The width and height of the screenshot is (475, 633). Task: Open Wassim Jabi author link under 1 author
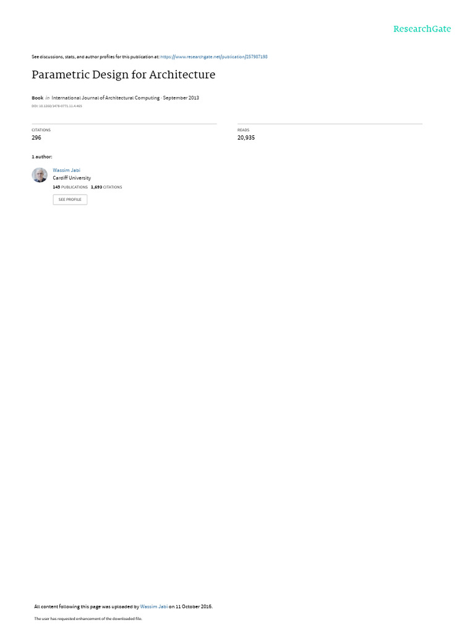[66, 171]
